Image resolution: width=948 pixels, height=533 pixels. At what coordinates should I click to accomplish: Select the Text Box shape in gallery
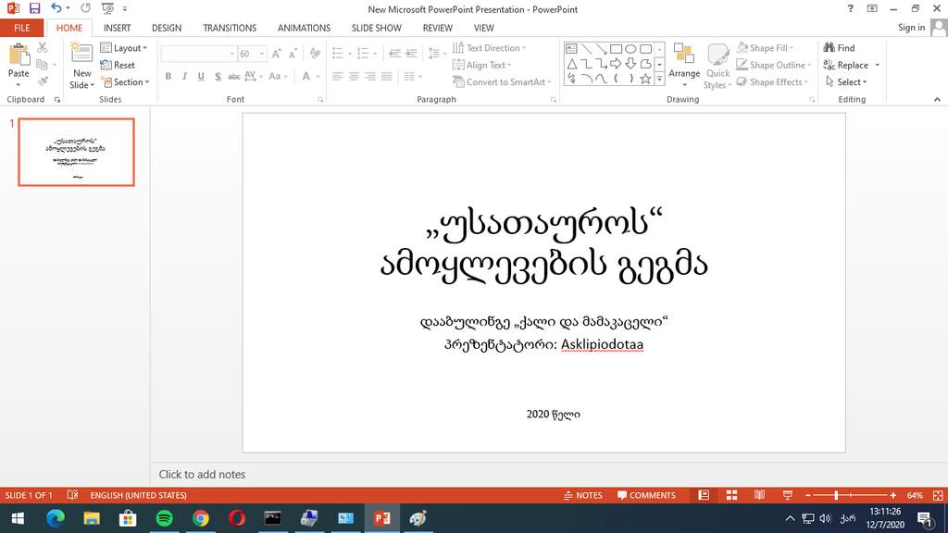(x=571, y=49)
